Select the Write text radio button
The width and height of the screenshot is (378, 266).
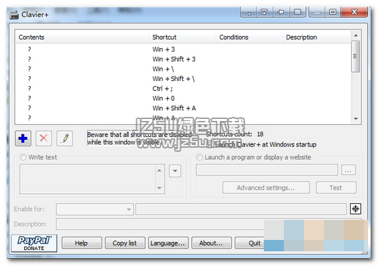point(23,157)
